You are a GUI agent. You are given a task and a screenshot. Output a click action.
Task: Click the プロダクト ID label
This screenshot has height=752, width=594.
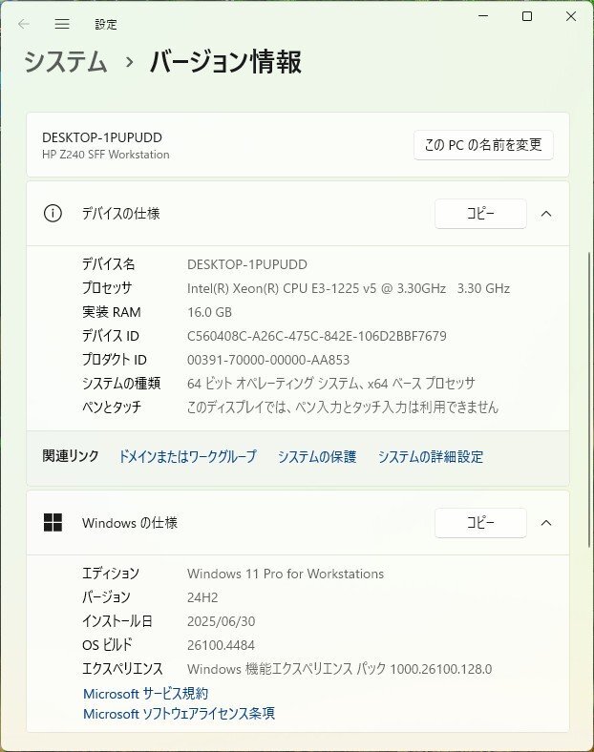pyautogui.click(x=115, y=359)
